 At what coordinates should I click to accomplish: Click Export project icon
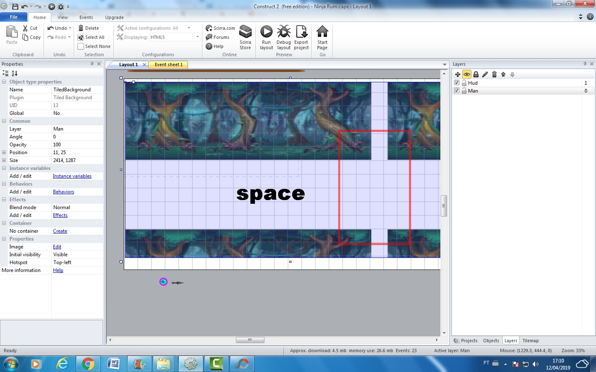(301, 38)
